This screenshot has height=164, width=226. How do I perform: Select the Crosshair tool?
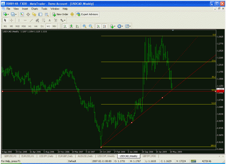coord(11,20)
